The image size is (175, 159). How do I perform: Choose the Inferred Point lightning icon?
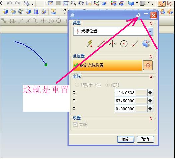coord(90,44)
